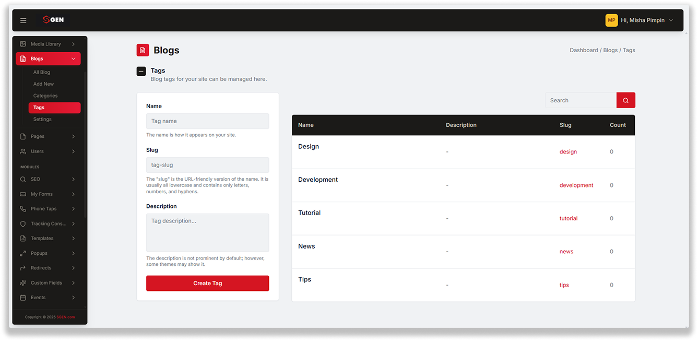This screenshot has height=341, width=698.
Task: Click the red Blogs page header icon
Action: pyautogui.click(x=143, y=50)
